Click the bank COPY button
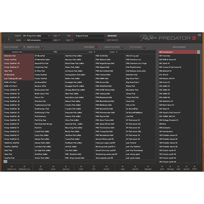204x204 pixels. click(162, 167)
